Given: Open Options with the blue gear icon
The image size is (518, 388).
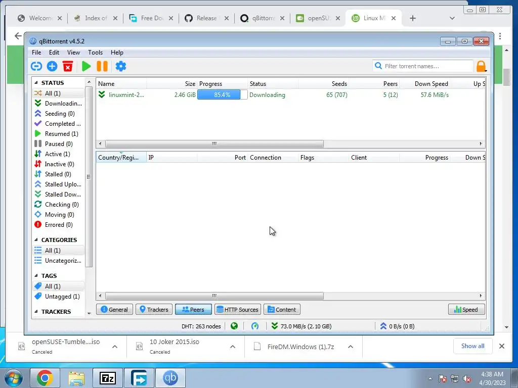Looking at the screenshot, I should coord(120,66).
